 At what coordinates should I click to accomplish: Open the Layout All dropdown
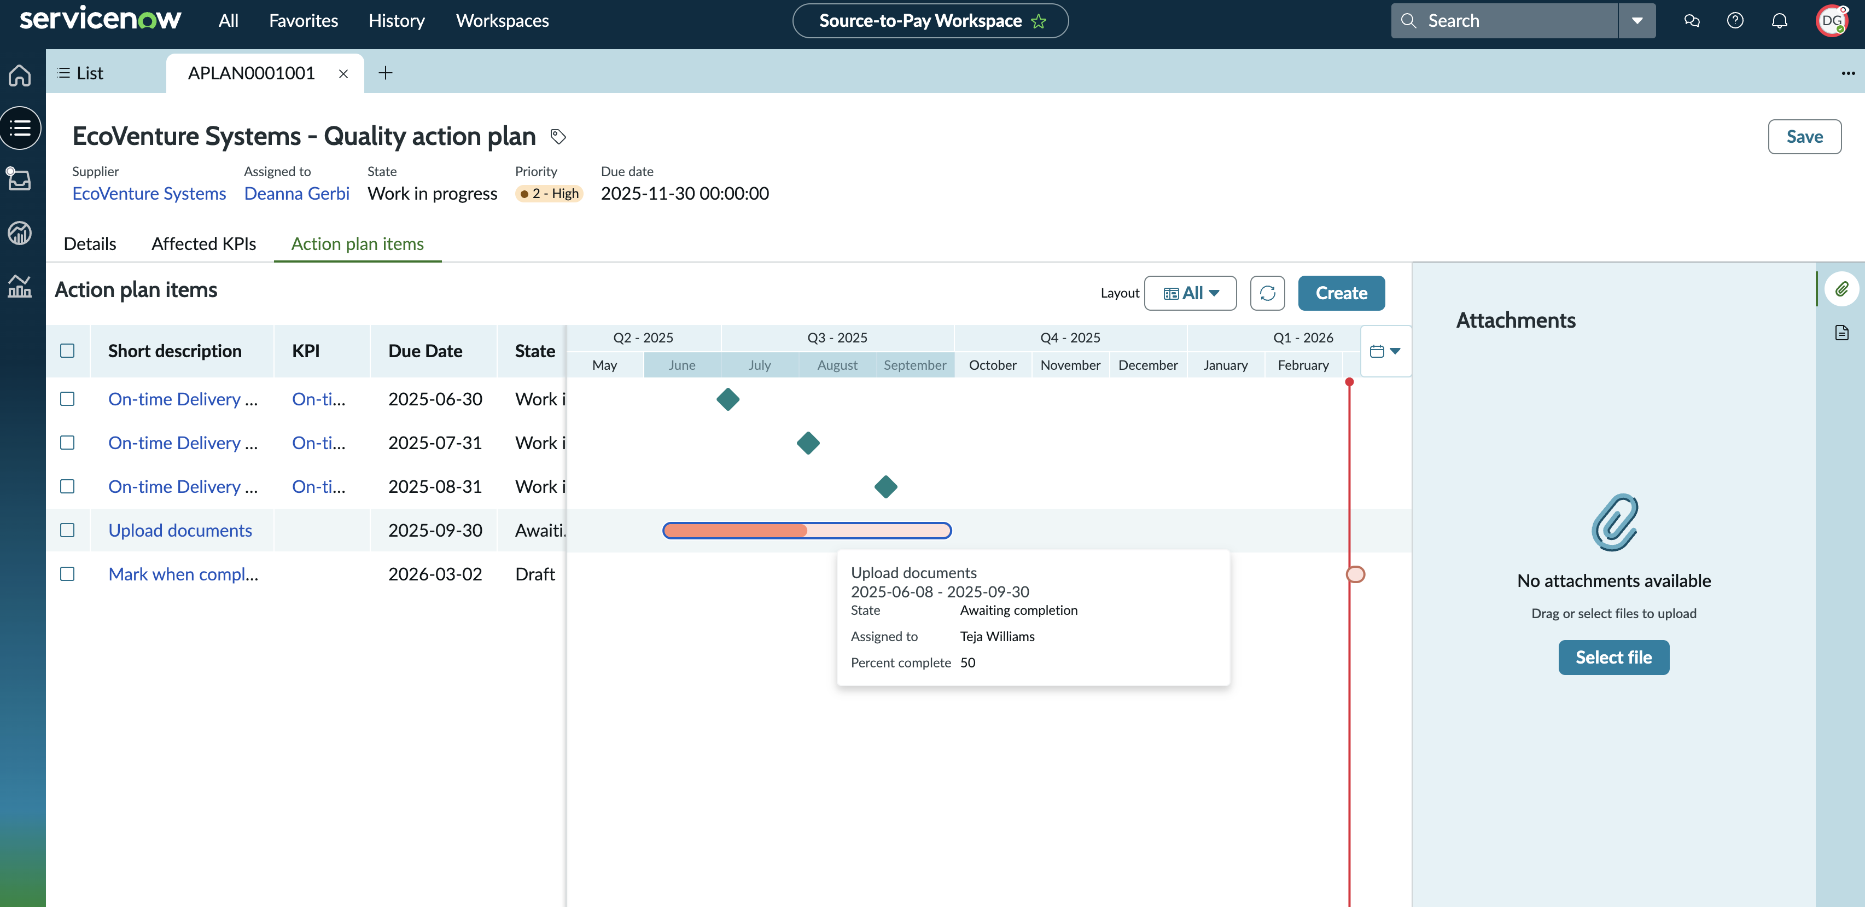1190,293
